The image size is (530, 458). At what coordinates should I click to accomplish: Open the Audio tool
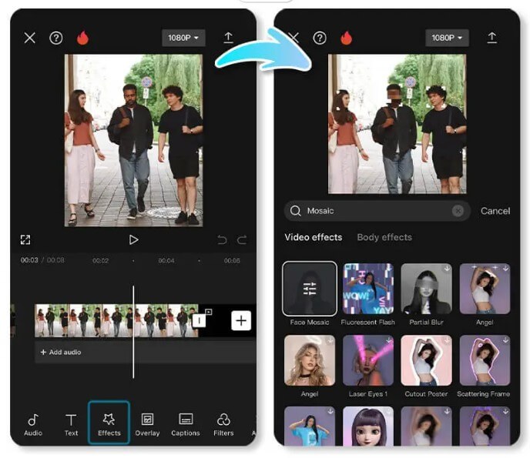tap(33, 425)
